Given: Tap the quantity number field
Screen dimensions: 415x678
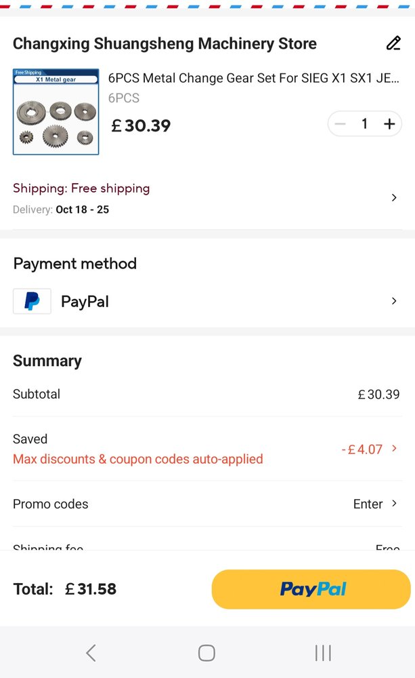Looking at the screenshot, I should click(x=364, y=124).
